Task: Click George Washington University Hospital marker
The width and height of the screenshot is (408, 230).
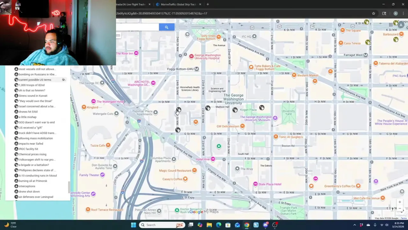Action: pos(191,57)
